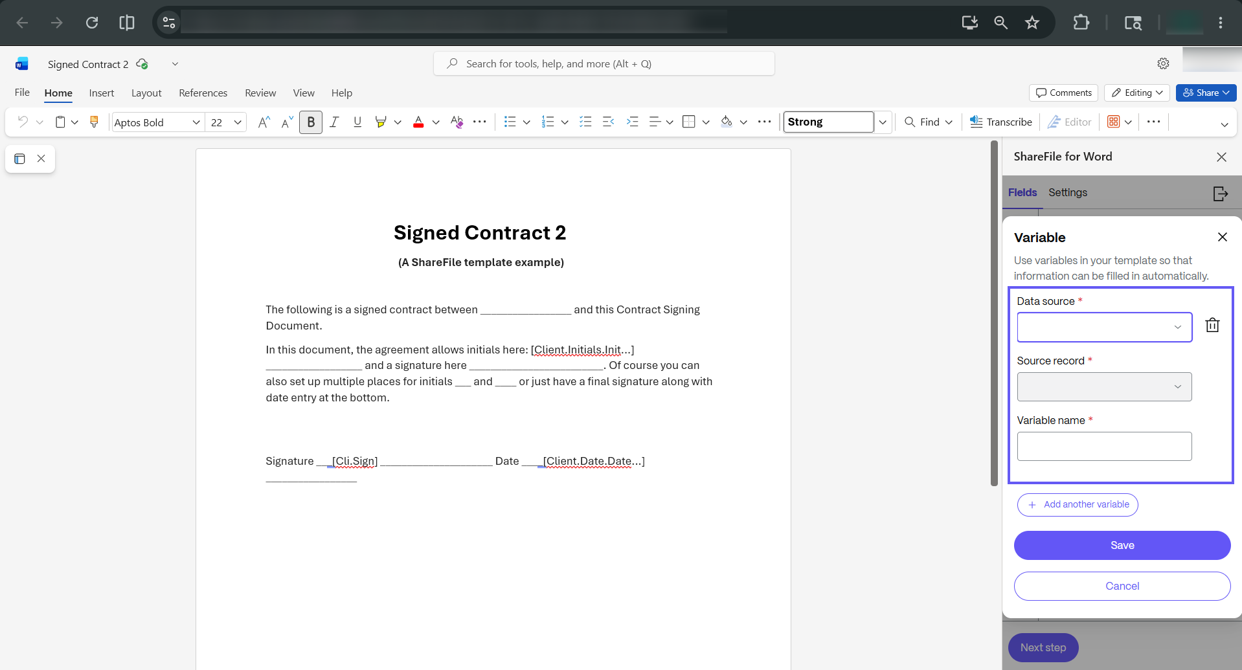Click the Word app logo icon
This screenshot has width=1242, height=670.
tap(22, 63)
